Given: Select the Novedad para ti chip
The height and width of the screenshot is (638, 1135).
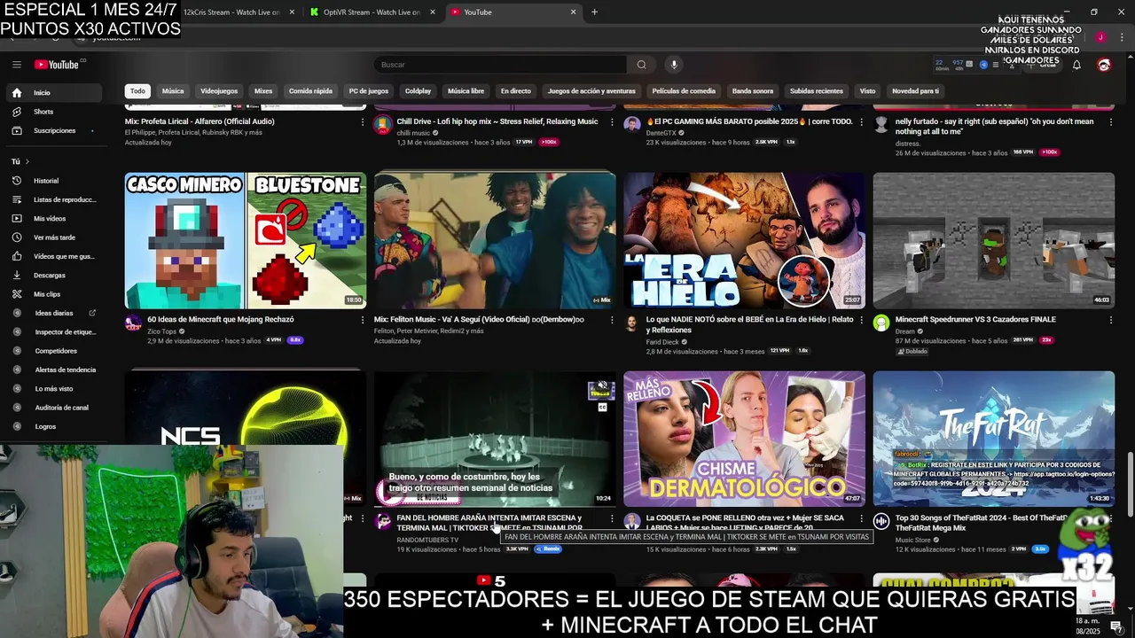Looking at the screenshot, I should click(915, 91).
